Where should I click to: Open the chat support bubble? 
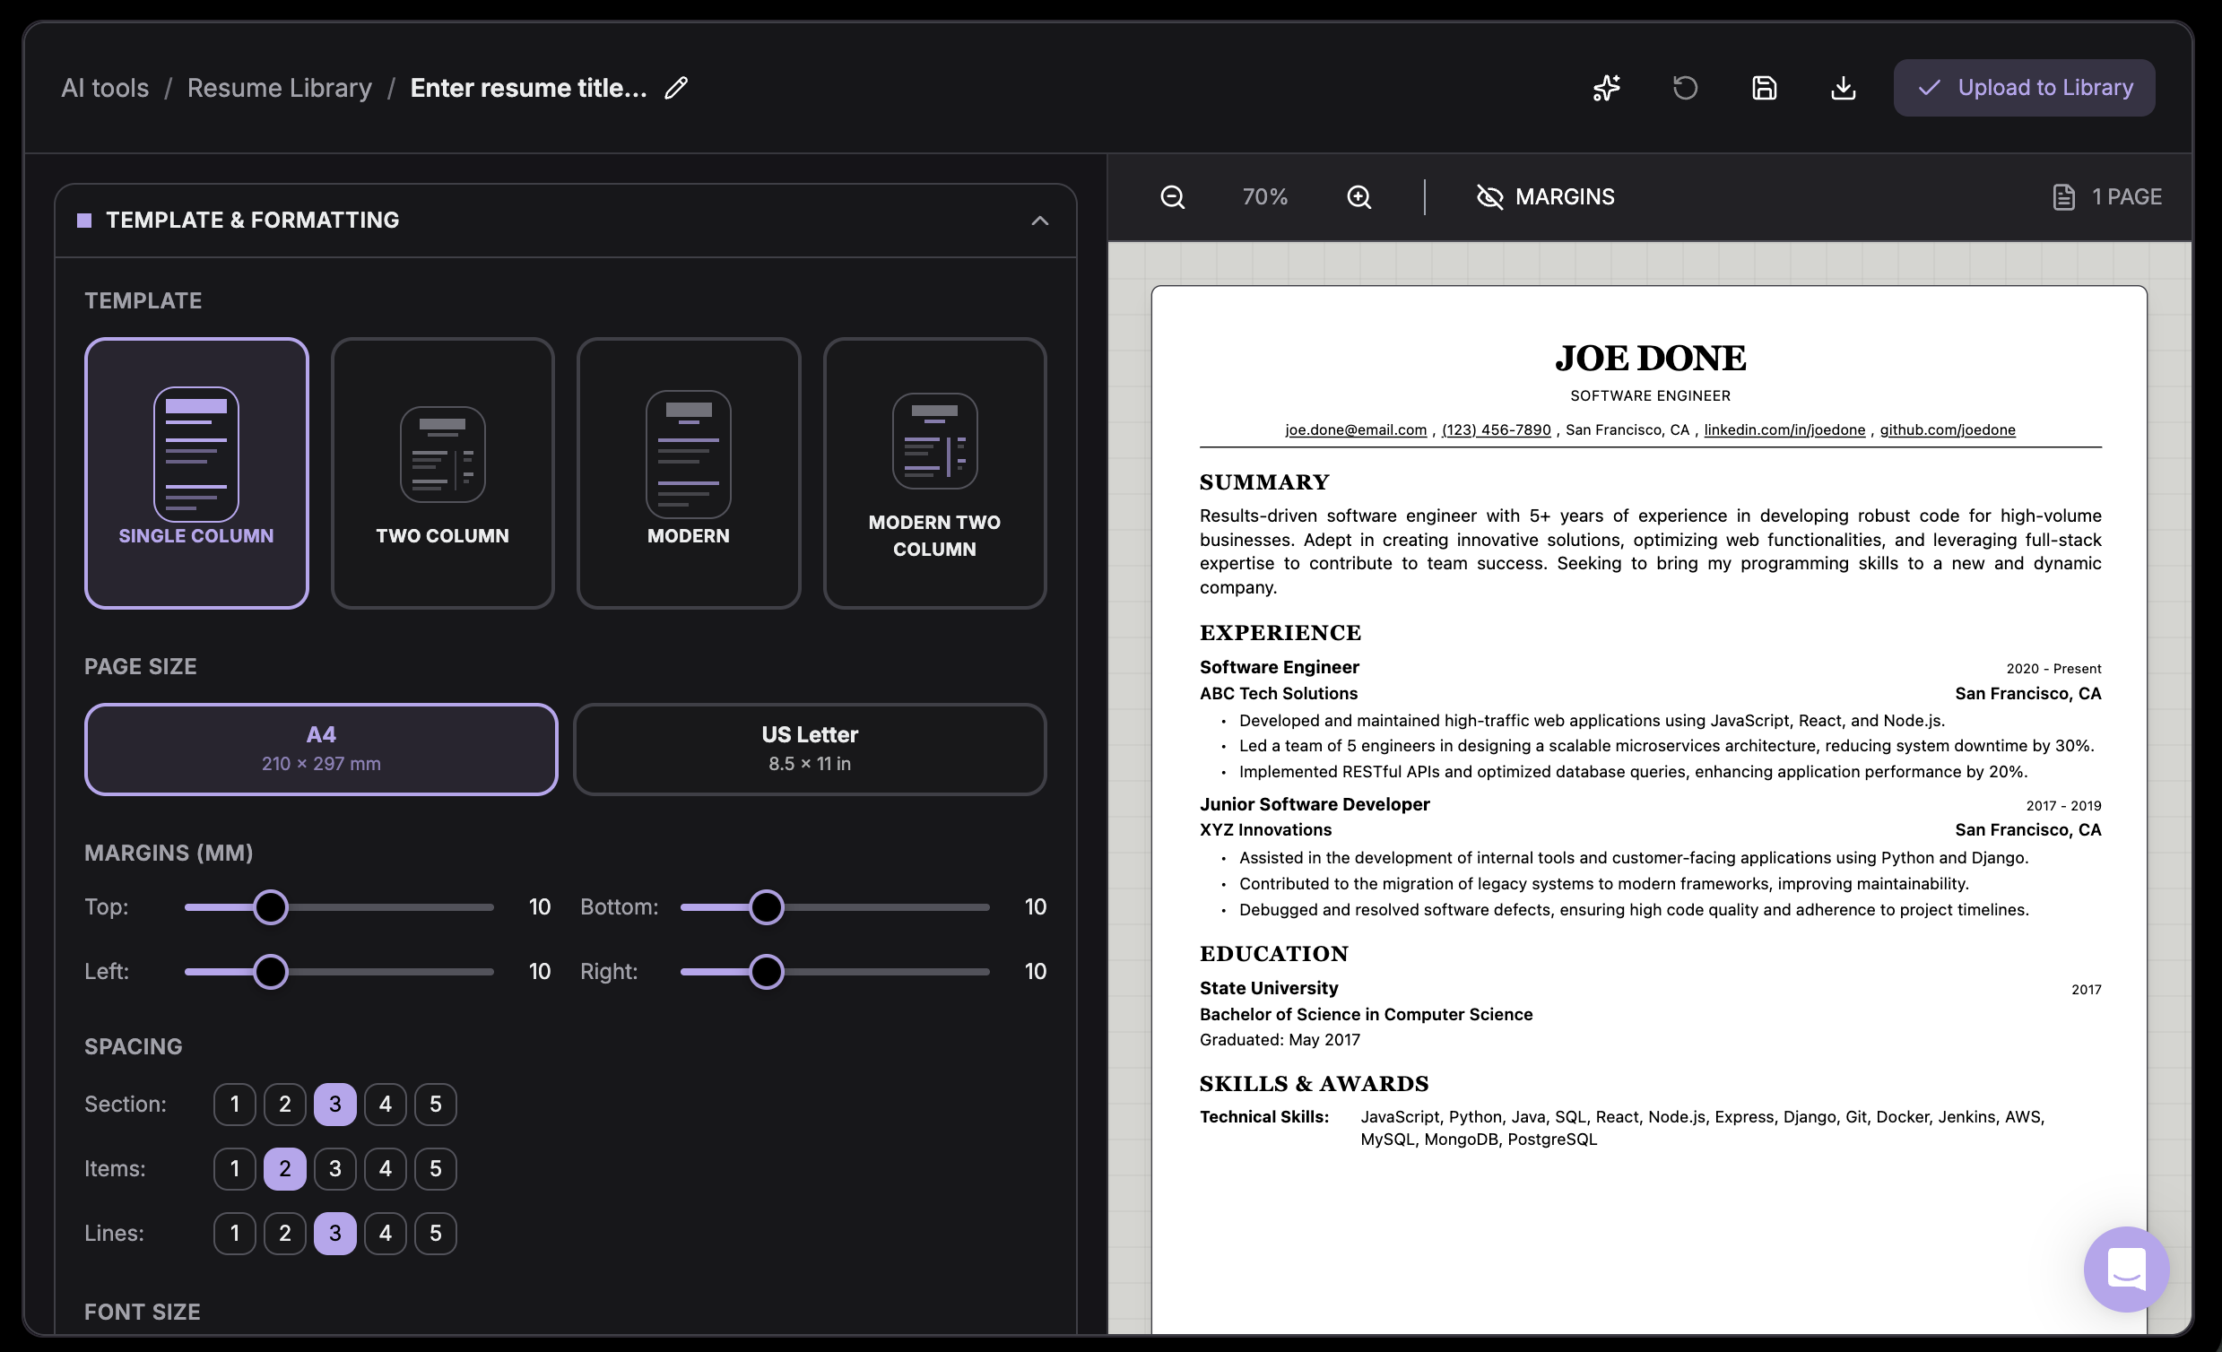point(2125,1269)
